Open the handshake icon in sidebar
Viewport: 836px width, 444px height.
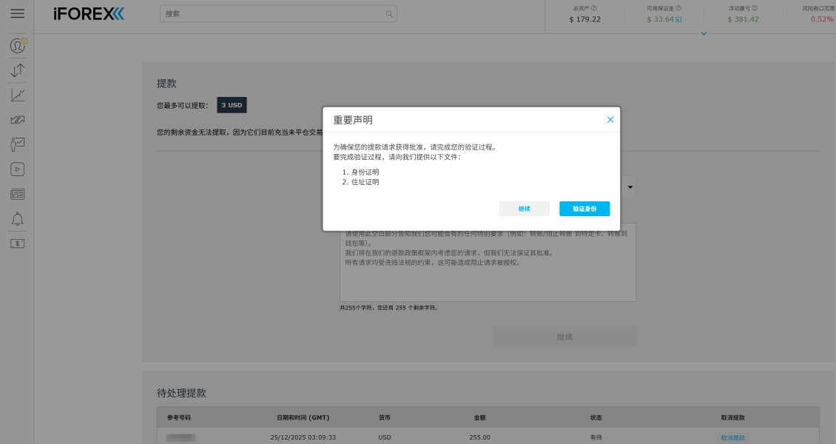click(x=17, y=119)
